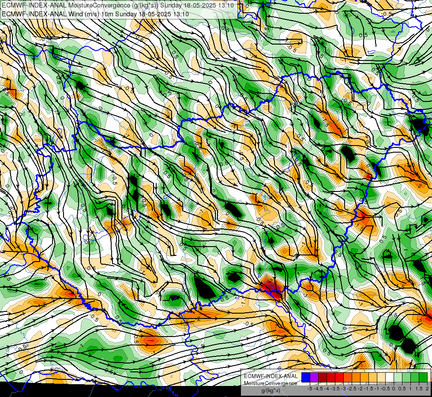Click the amber swatch between -2 and -1.5
Viewport: 432px width, 397px height.
pyautogui.click(x=364, y=378)
